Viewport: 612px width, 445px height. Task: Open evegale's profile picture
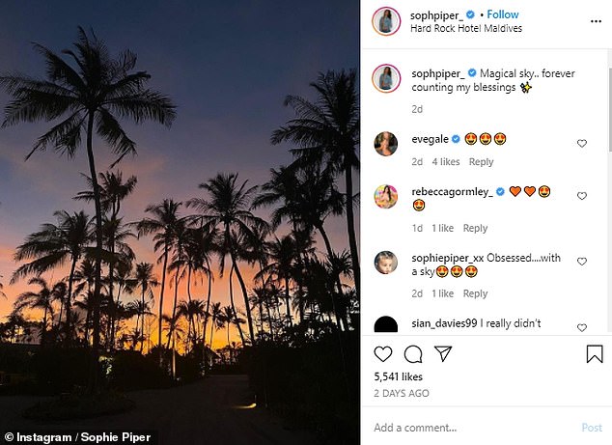pos(385,144)
